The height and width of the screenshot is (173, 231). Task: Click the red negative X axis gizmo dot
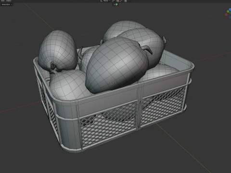click(x=226, y=14)
